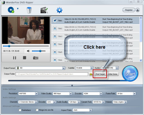The image size is (144, 115).
Task: Click the Register button
Action: click(129, 10)
